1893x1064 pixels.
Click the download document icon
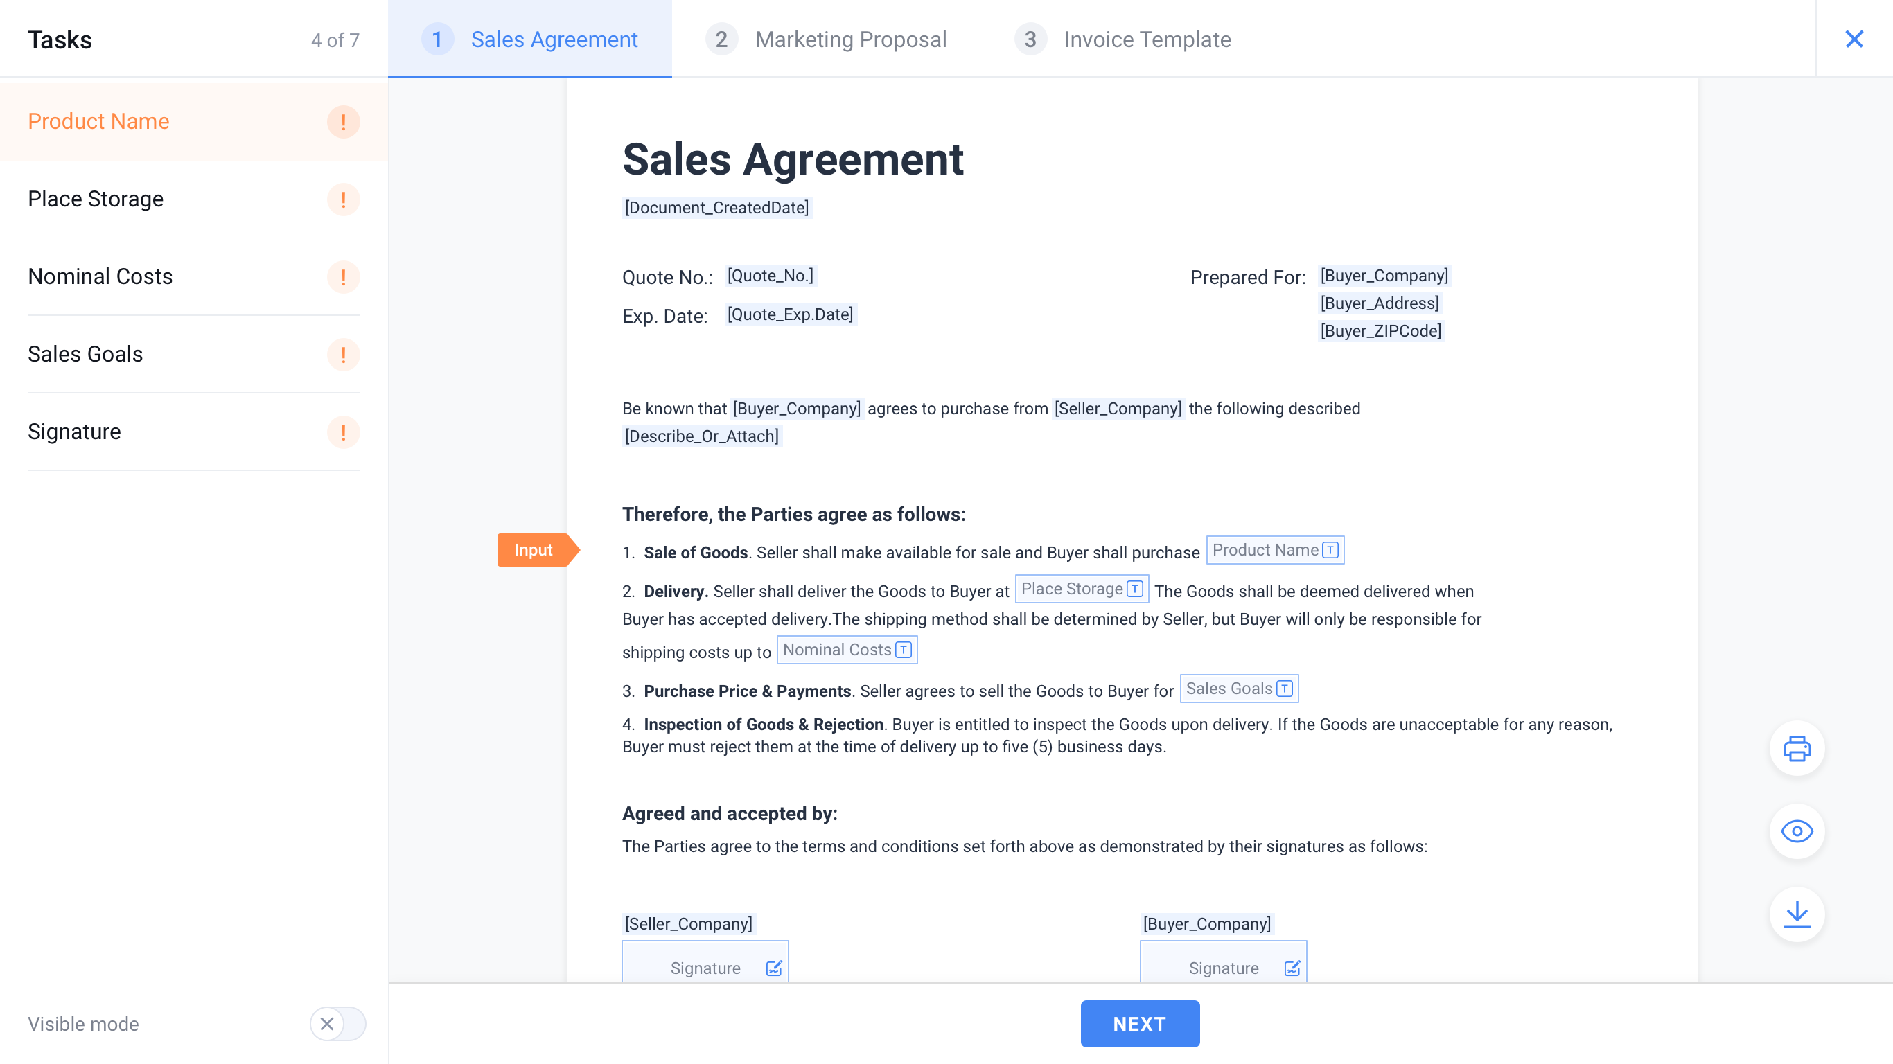pos(1796,914)
